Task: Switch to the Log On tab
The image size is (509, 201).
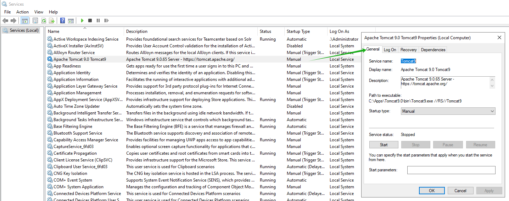Action: 390,50
